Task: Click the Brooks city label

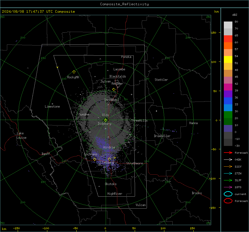Action: [x=197, y=193]
